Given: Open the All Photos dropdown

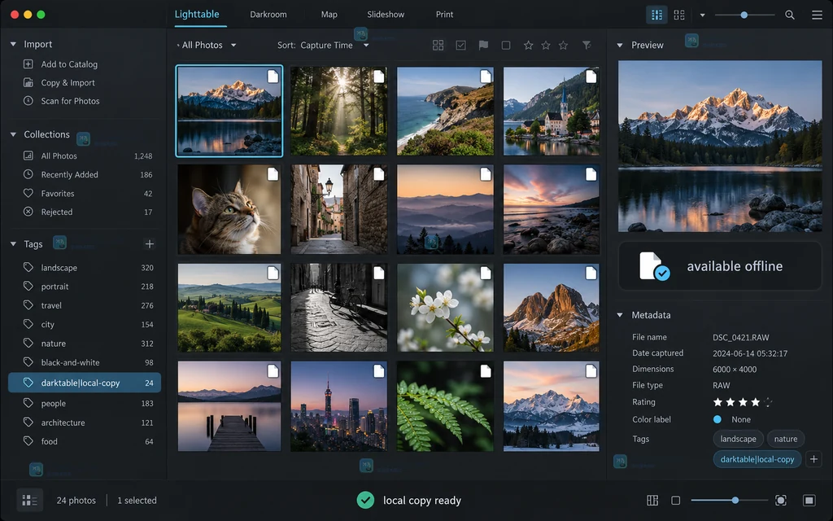Looking at the screenshot, I should (x=209, y=46).
